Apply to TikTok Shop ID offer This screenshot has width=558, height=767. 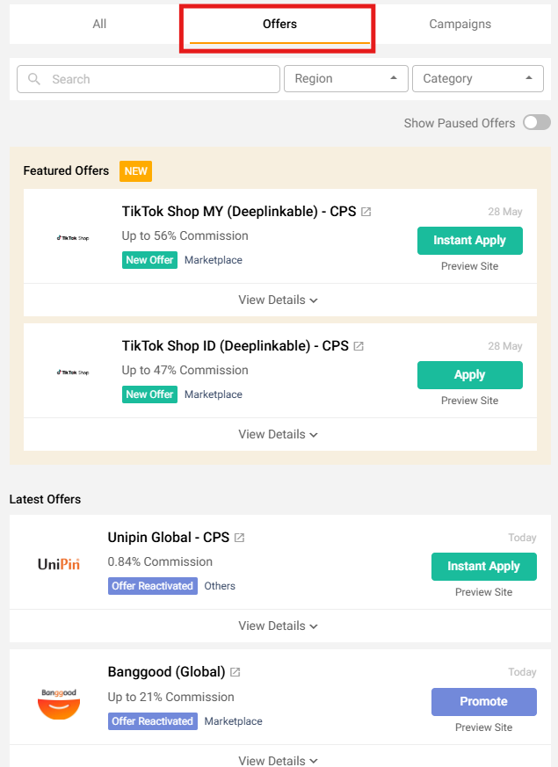[469, 375]
